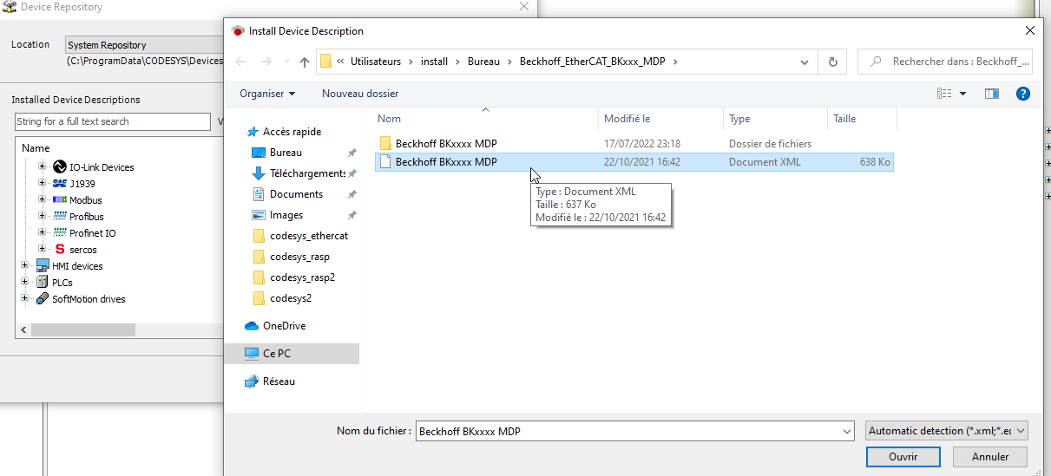This screenshot has height=476, width=1051.
Task: Refresh the current folder view
Action: (x=832, y=62)
